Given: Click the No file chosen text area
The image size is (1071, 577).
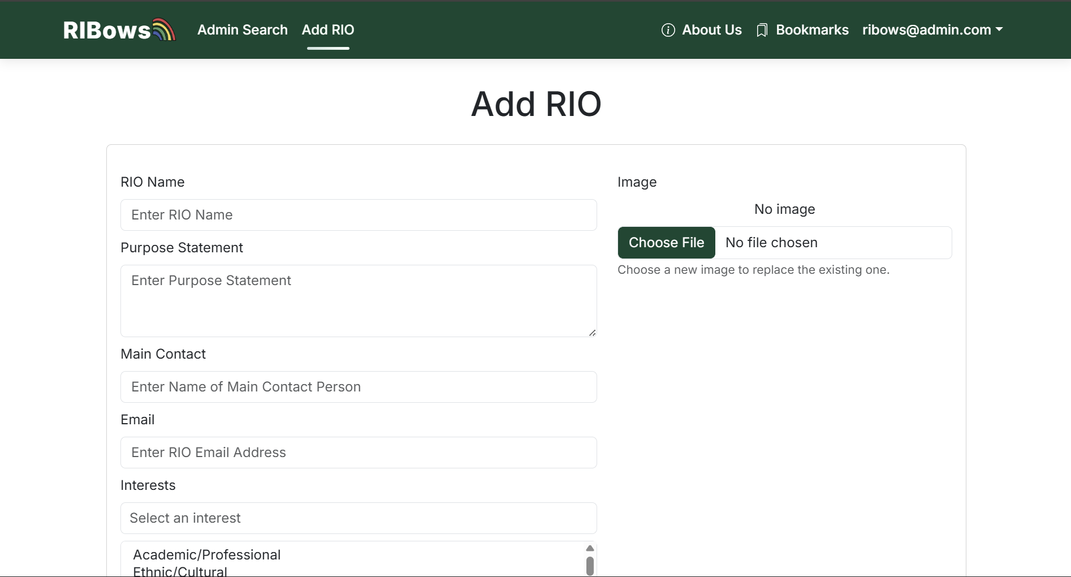Looking at the screenshot, I should (771, 243).
